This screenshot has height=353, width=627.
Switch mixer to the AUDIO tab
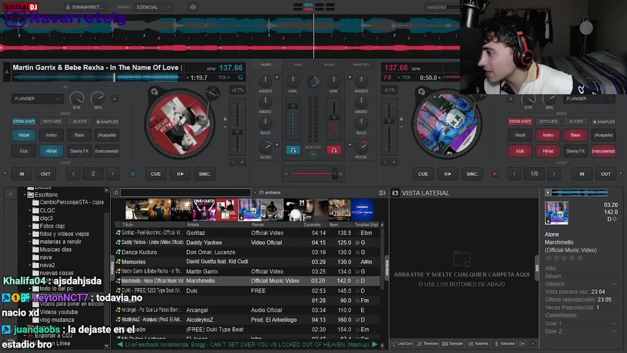[x=265, y=65]
